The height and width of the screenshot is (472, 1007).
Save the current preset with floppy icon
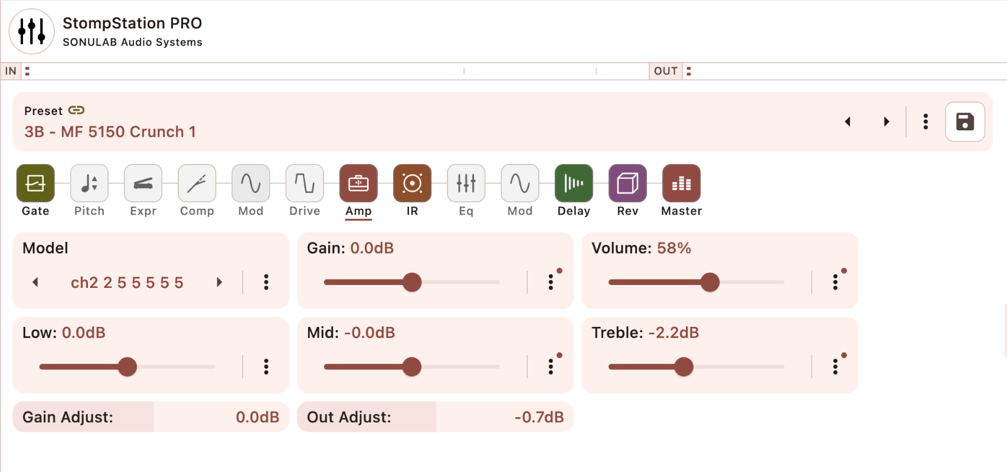click(x=965, y=122)
